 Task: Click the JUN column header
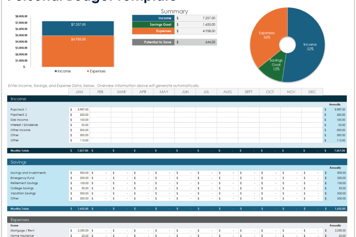tap(185, 92)
